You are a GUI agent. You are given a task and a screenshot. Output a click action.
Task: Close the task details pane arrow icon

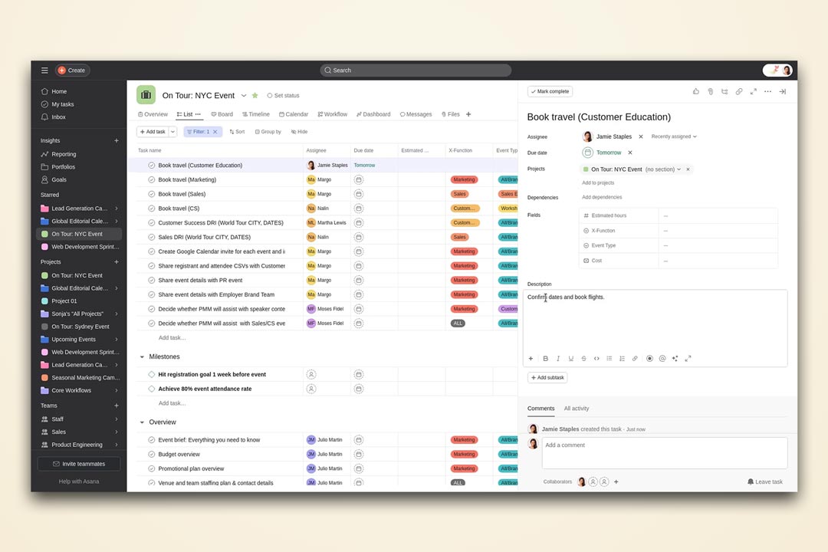point(782,91)
